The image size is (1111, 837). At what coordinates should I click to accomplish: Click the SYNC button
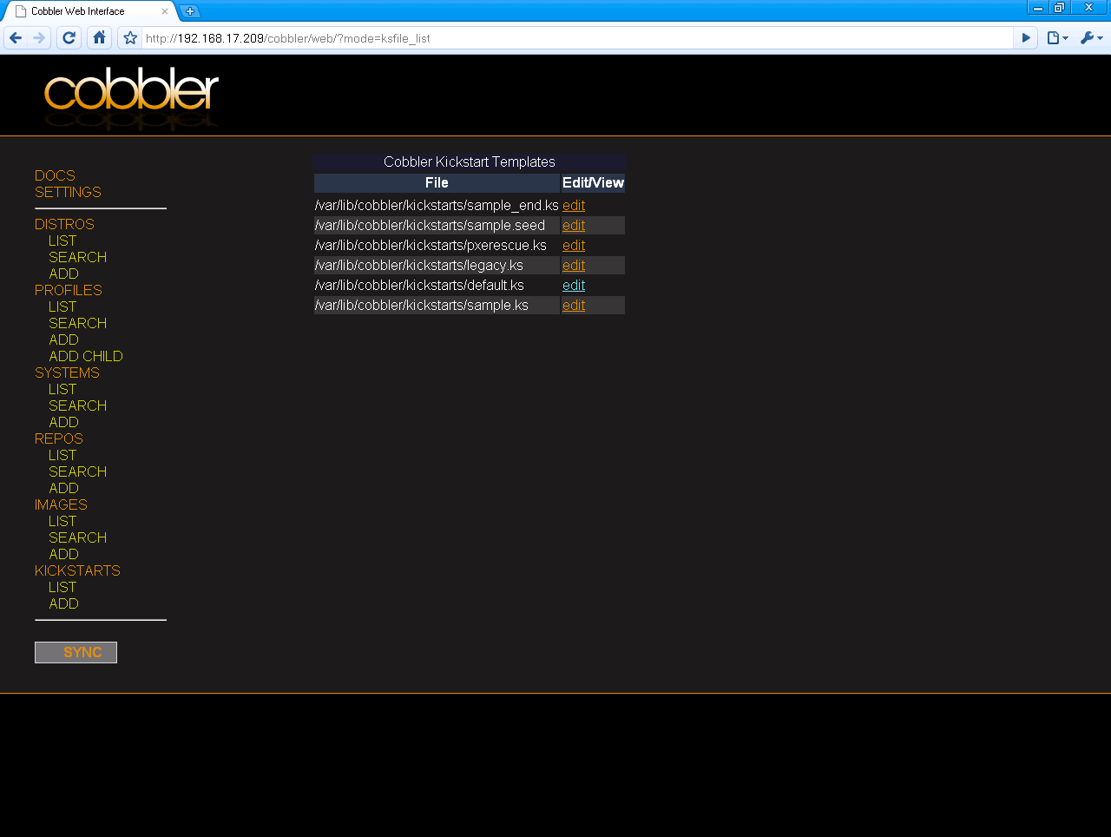76,652
